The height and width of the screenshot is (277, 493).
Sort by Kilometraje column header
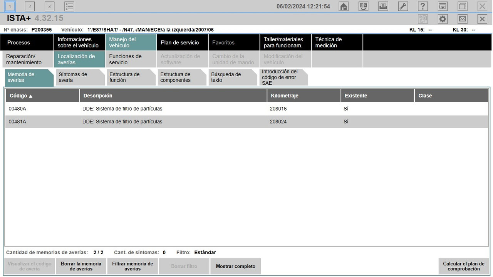(304, 96)
